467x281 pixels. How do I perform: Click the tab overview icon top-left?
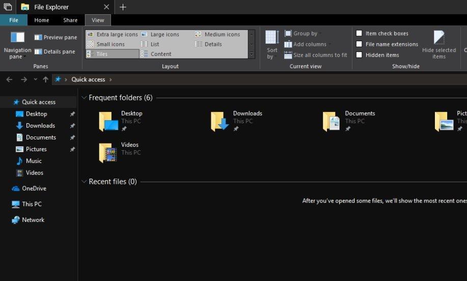(8, 7)
